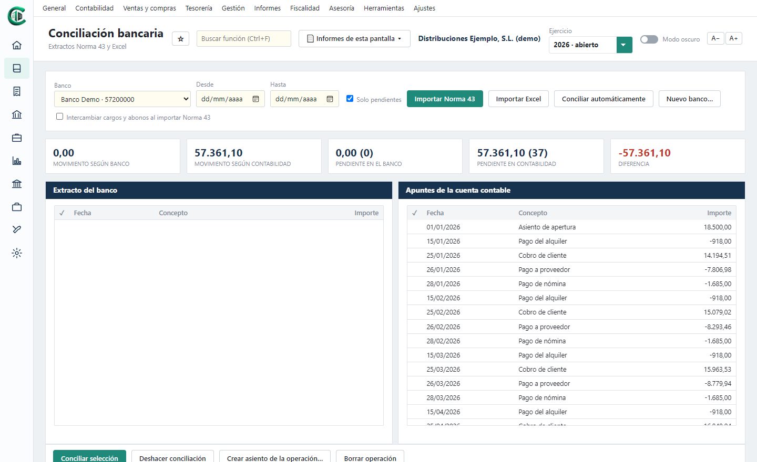Click Importar Norma 43 button
This screenshot has width=757, height=462.
point(445,99)
